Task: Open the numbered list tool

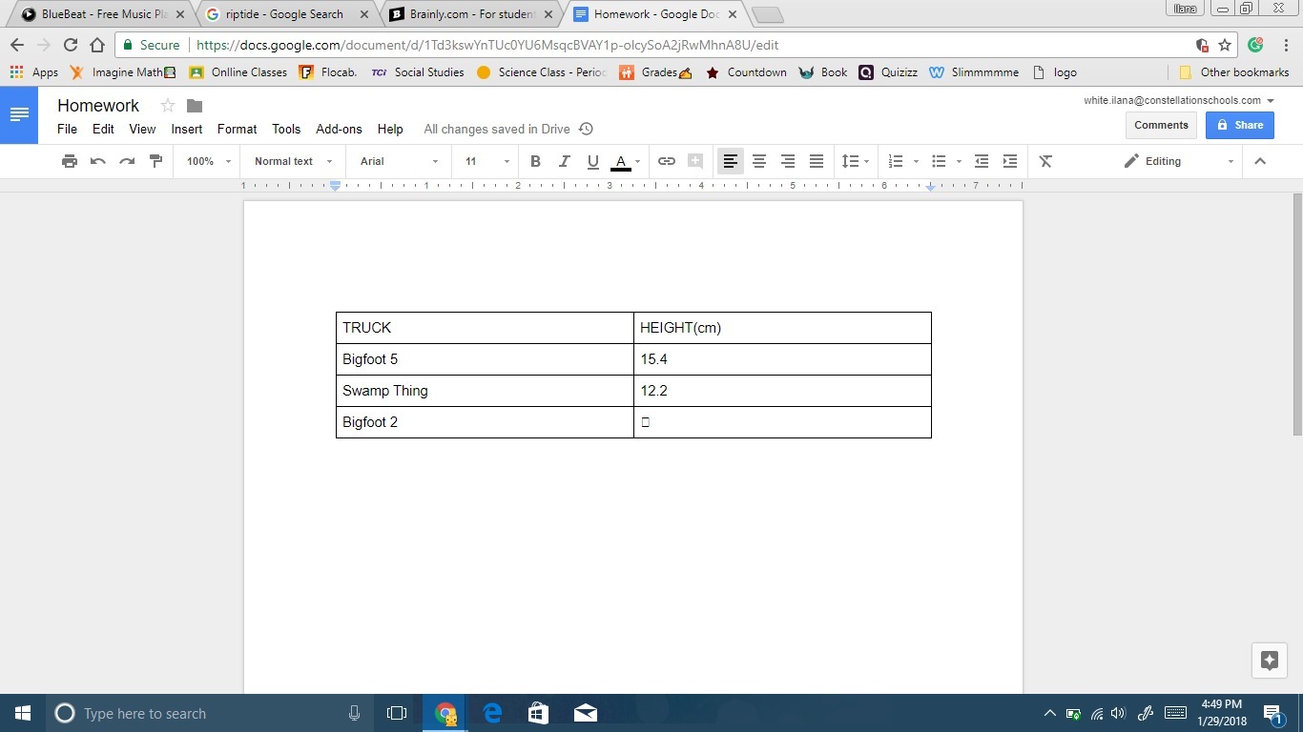Action: 895,161
